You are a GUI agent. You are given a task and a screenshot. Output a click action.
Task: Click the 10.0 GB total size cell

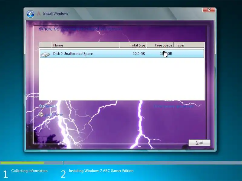[139, 54]
